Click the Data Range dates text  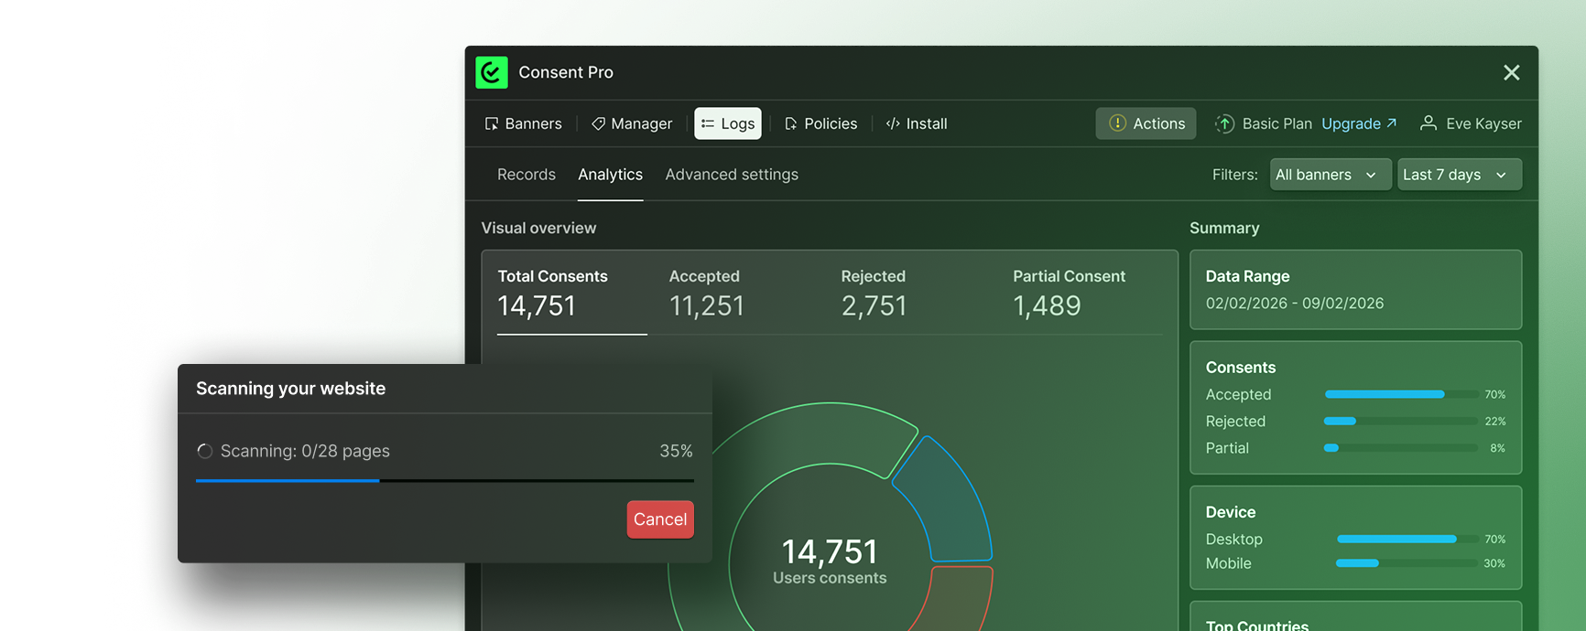(x=1295, y=304)
